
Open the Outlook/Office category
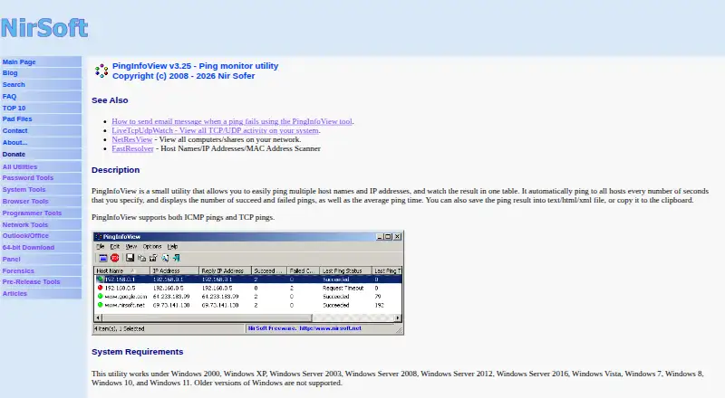click(x=25, y=235)
